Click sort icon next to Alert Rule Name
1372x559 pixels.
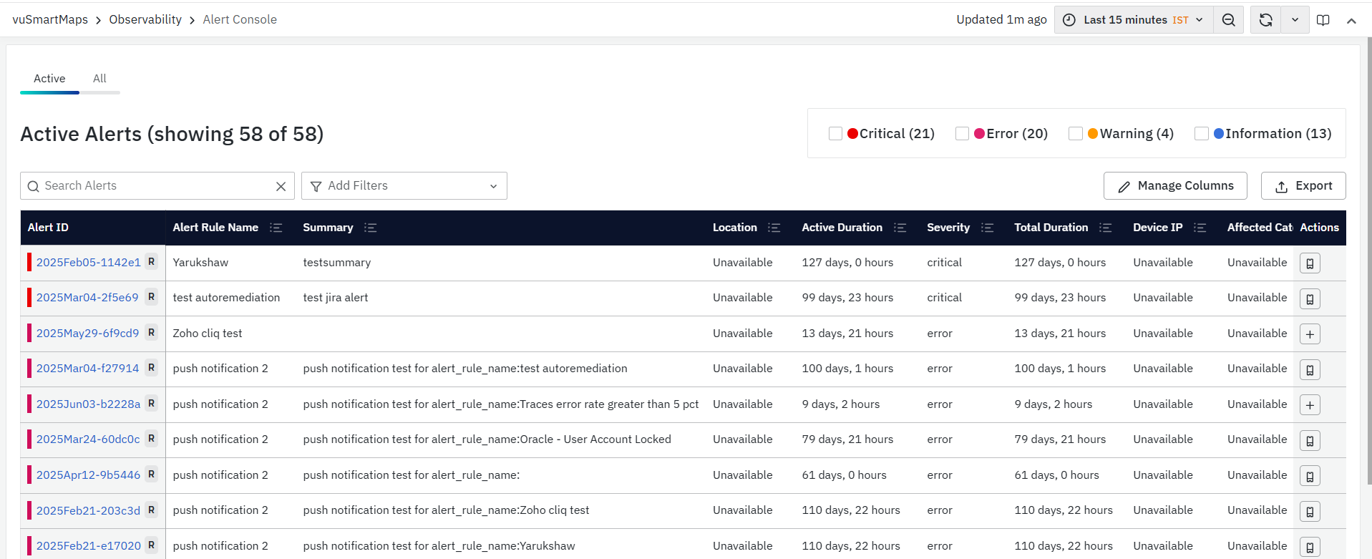276,228
